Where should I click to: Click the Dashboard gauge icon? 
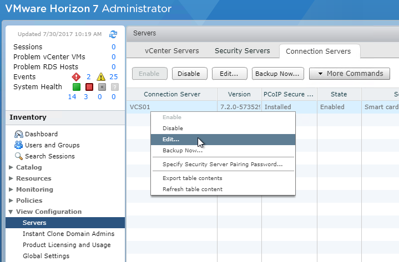pos(18,134)
